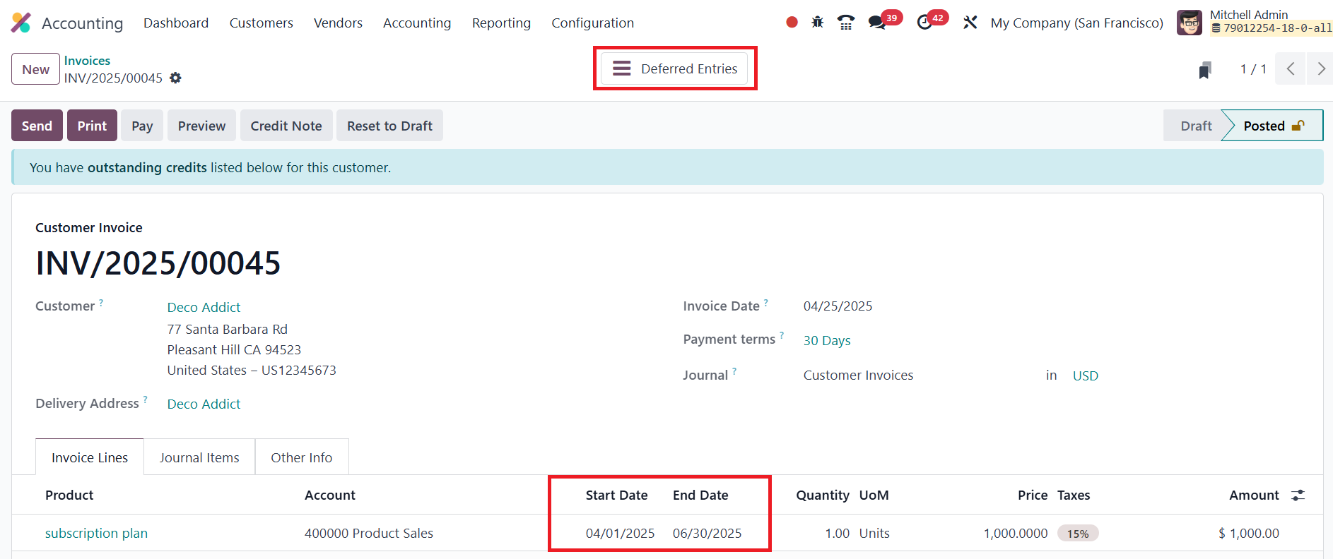Click the Invoice Date help question mark
Viewport: 1333px width, 559px height.
pos(766,302)
